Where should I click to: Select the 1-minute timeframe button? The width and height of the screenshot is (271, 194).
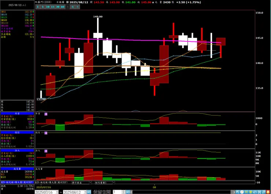[38, 7]
